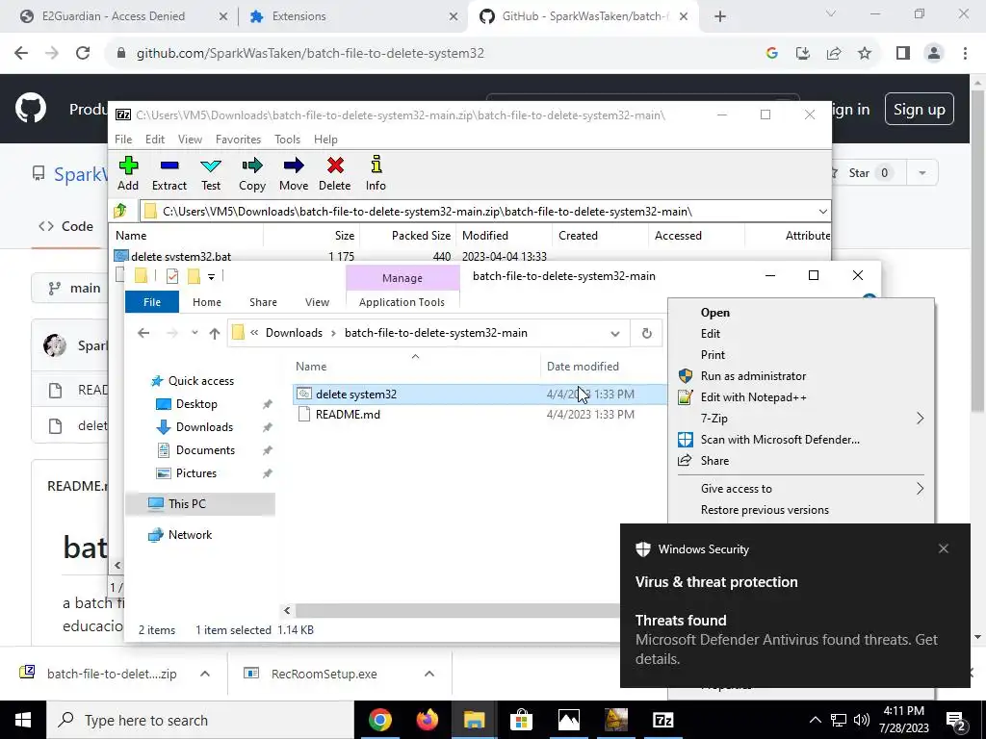This screenshot has height=739, width=986.
Task: Click the GitHub logo on the page
Action: pos(30,108)
